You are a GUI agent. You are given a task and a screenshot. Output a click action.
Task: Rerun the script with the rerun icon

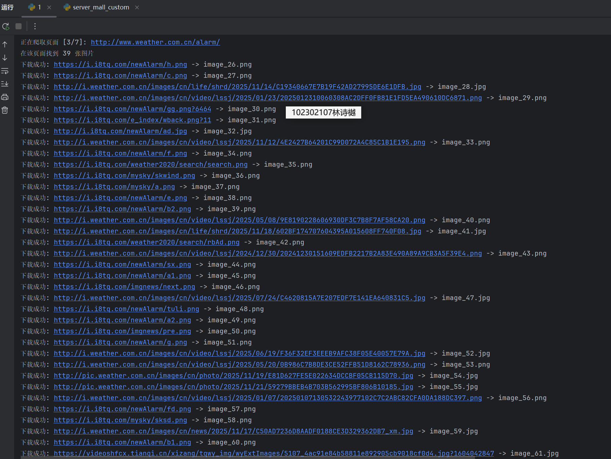pos(6,26)
